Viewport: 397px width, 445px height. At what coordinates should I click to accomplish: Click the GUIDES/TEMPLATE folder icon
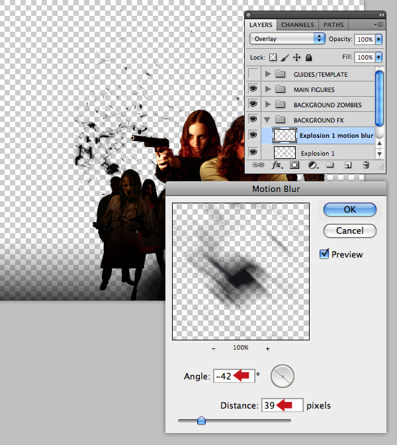[x=280, y=74]
